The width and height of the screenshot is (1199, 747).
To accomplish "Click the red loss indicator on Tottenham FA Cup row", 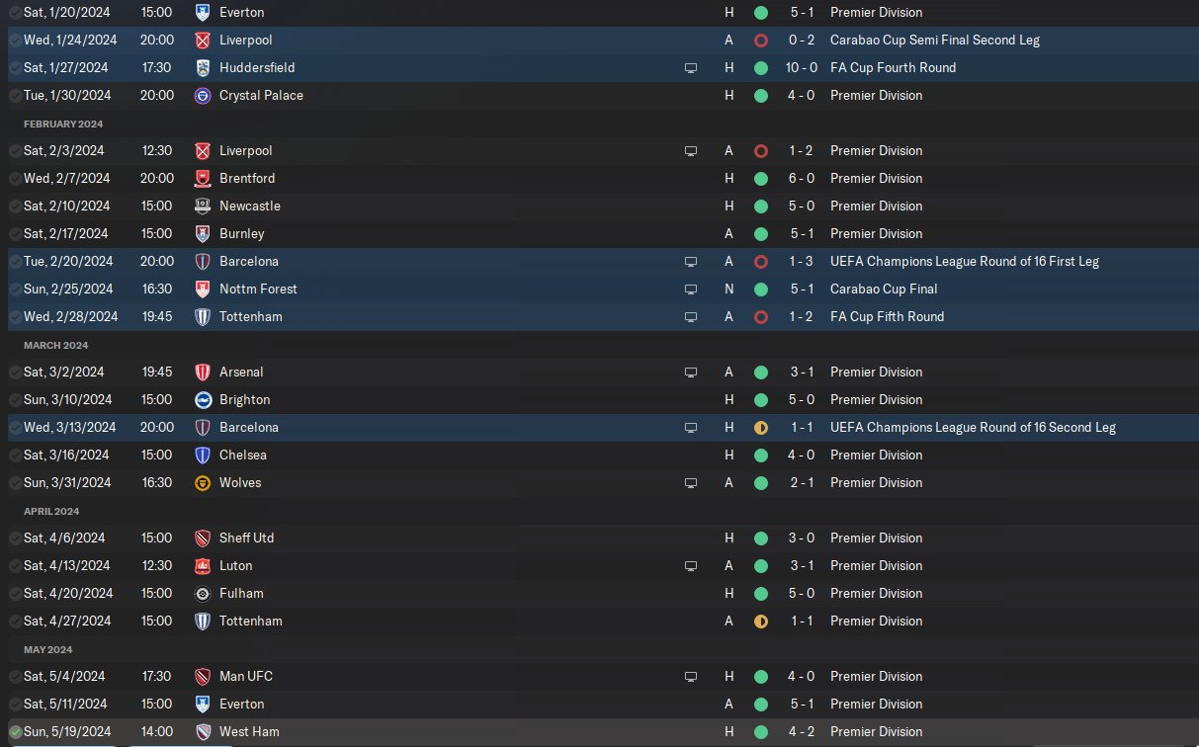I will (760, 317).
